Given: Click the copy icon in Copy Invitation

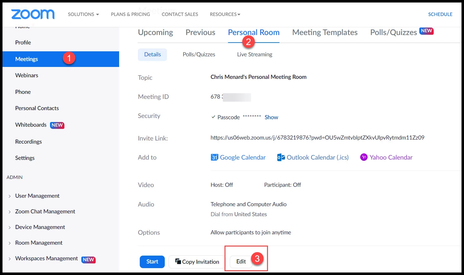Looking at the screenshot, I should 178,261.
